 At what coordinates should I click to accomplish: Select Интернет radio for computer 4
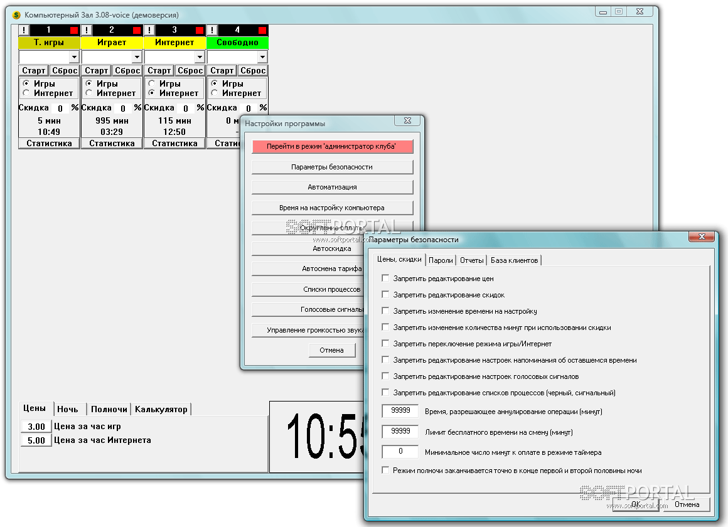click(215, 93)
